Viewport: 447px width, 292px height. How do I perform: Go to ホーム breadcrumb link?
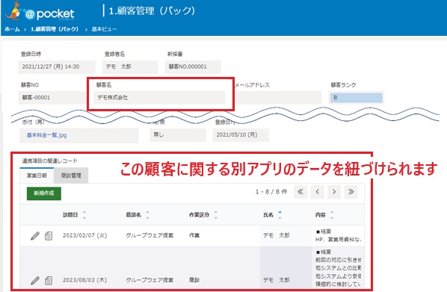(x=12, y=29)
